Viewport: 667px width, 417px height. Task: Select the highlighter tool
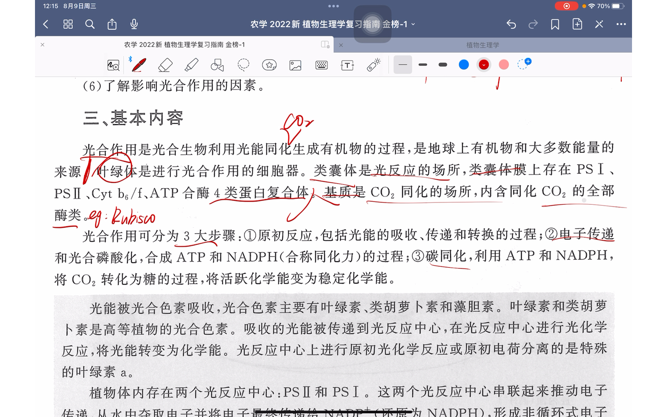(x=191, y=65)
